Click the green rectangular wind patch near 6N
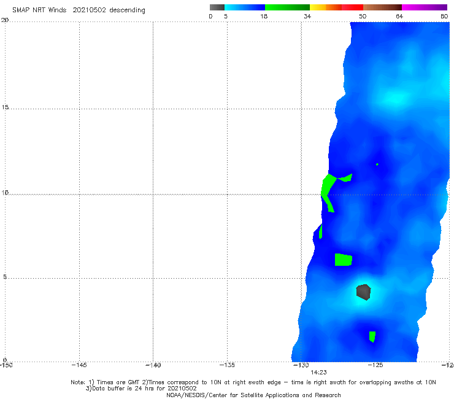 (x=344, y=260)
